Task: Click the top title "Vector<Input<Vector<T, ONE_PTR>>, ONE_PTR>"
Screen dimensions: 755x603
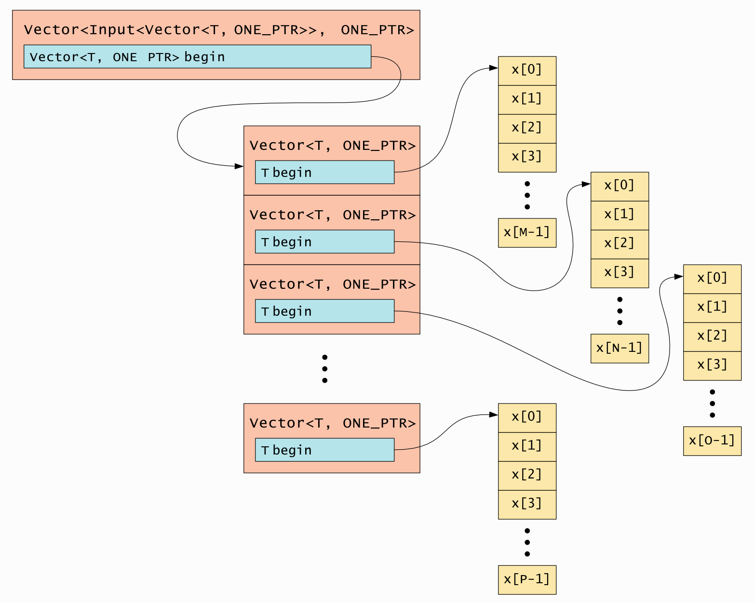Action: click(218, 30)
